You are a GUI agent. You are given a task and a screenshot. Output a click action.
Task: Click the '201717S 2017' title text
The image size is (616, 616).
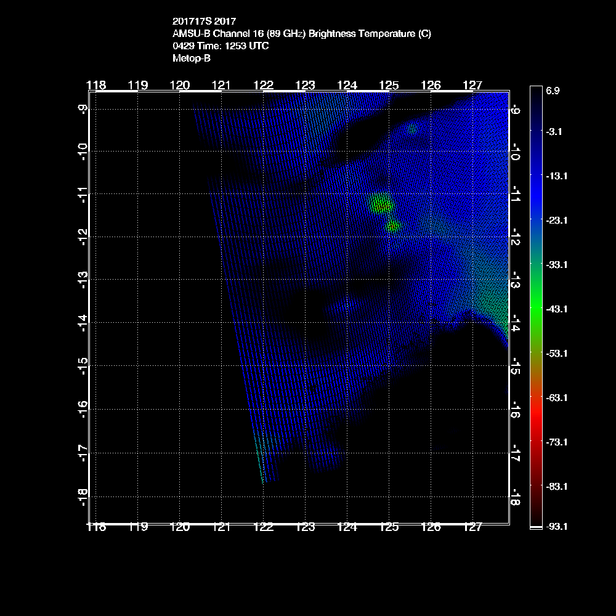pyautogui.click(x=204, y=23)
